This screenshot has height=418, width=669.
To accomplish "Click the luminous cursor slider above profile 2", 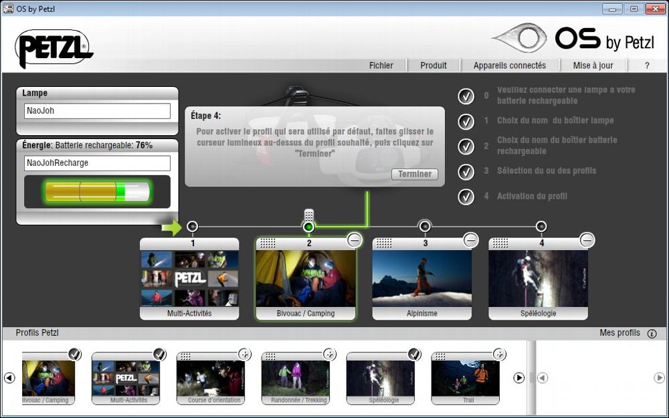I will pos(308,217).
